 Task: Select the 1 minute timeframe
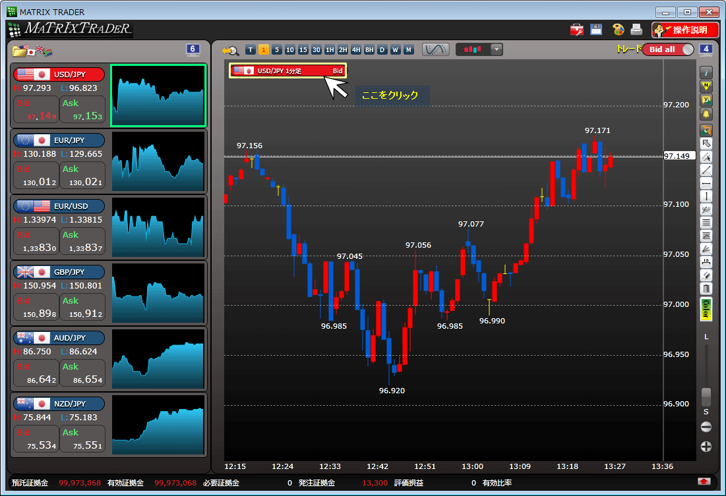(264, 49)
